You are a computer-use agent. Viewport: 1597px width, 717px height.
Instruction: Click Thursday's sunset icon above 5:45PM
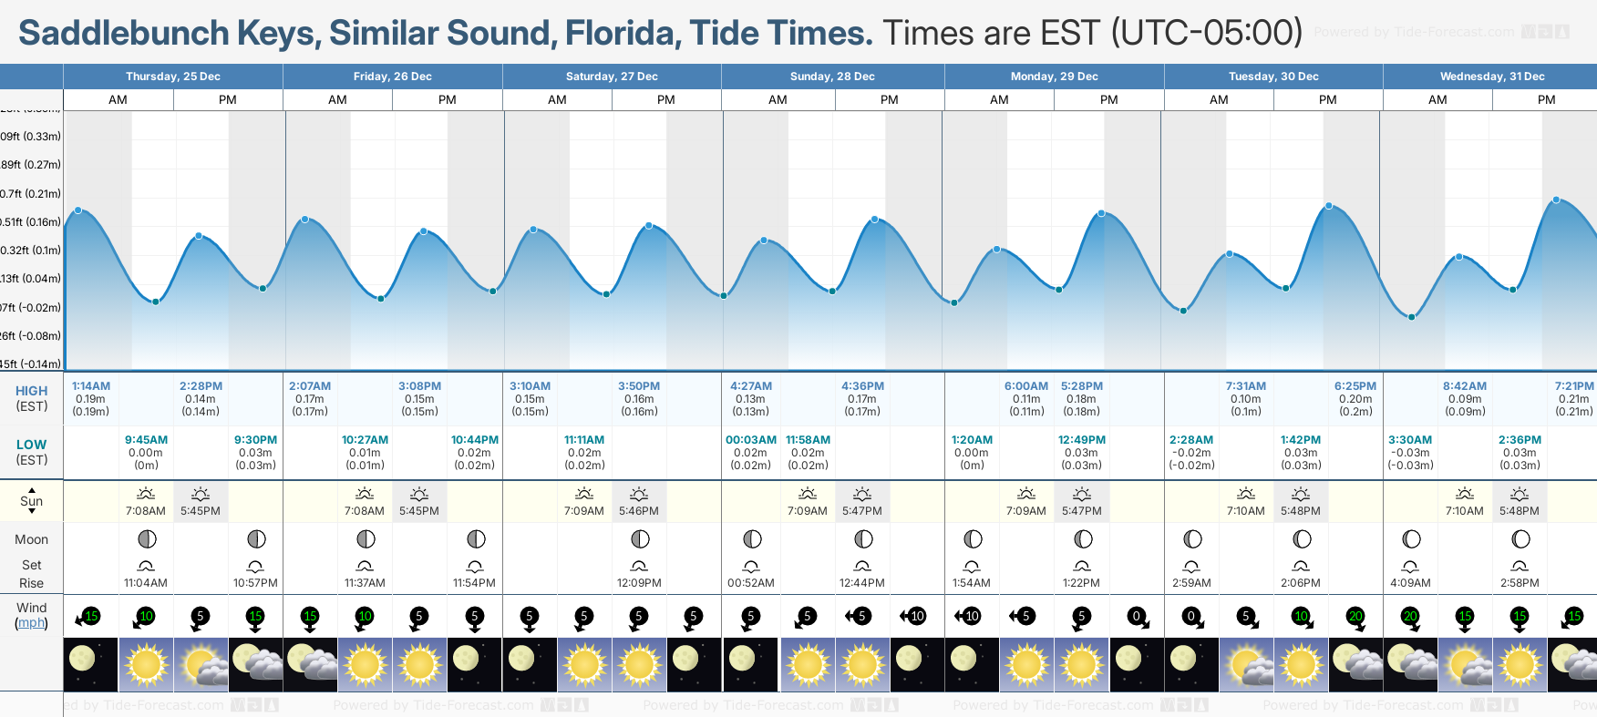pos(201,494)
